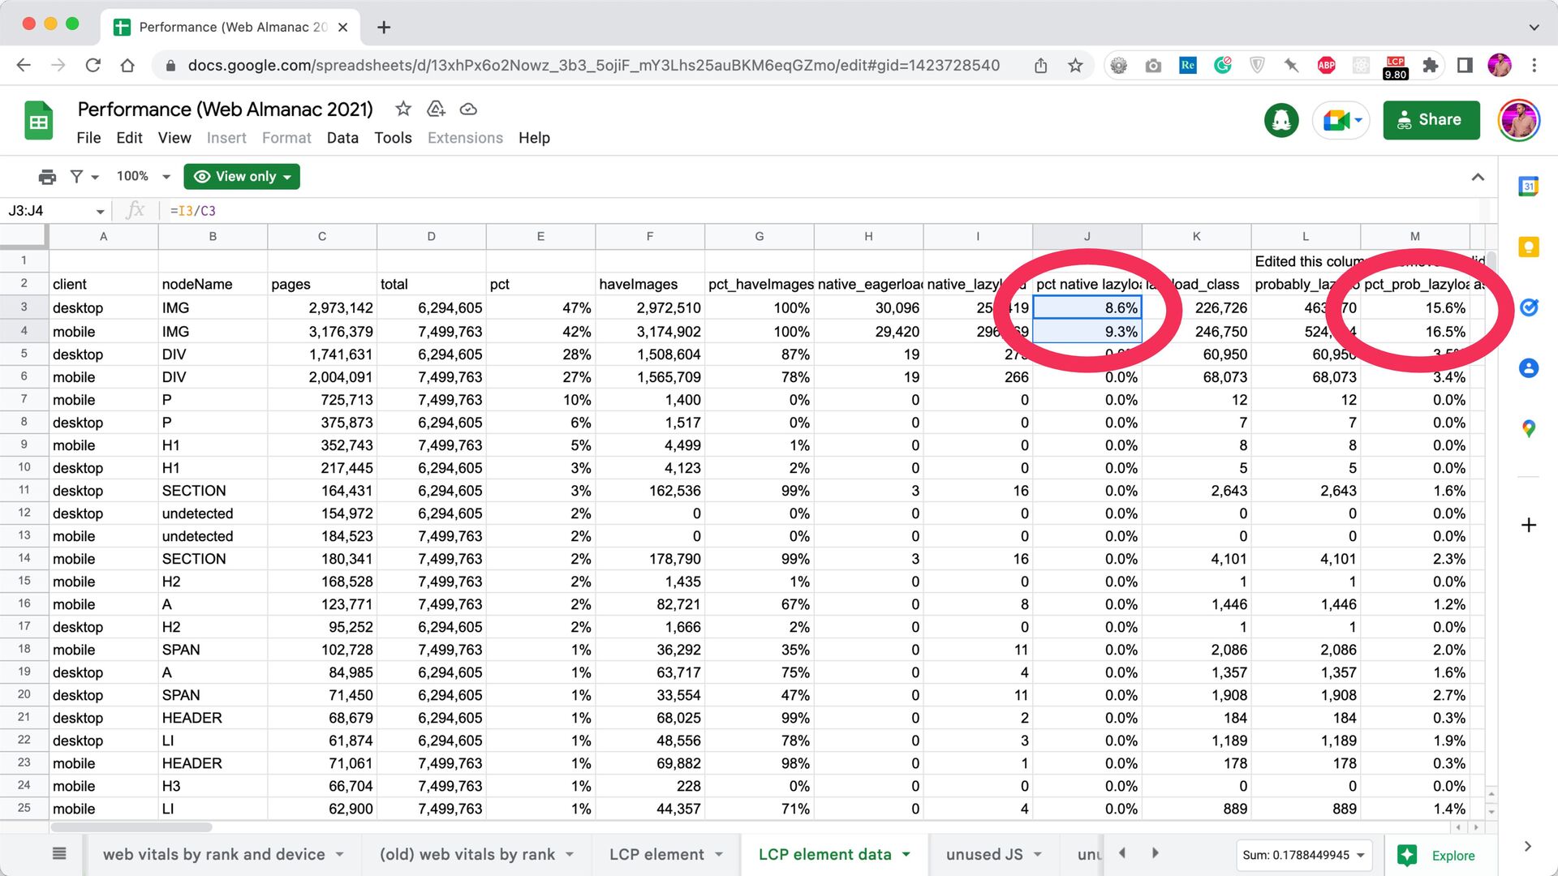Open a new browser tab
1558x876 pixels.
coord(384,27)
